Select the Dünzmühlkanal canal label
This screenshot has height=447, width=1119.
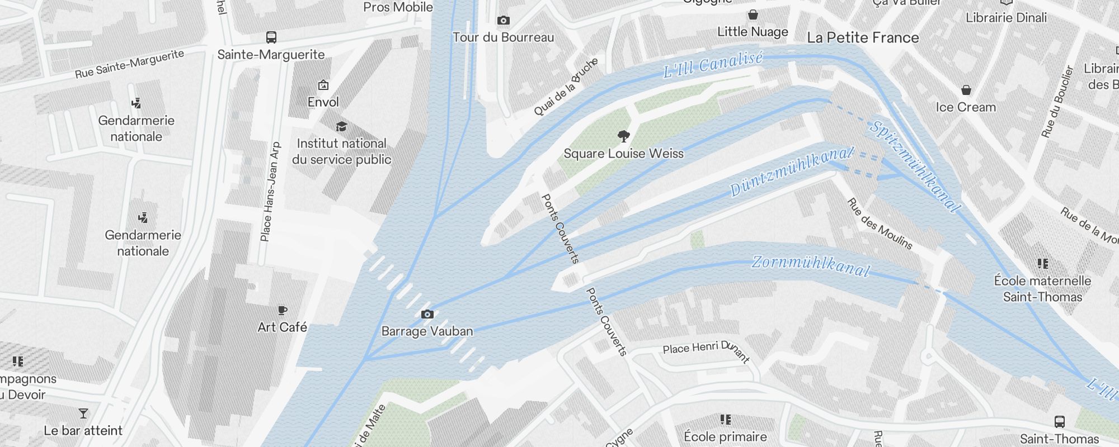[792, 171]
